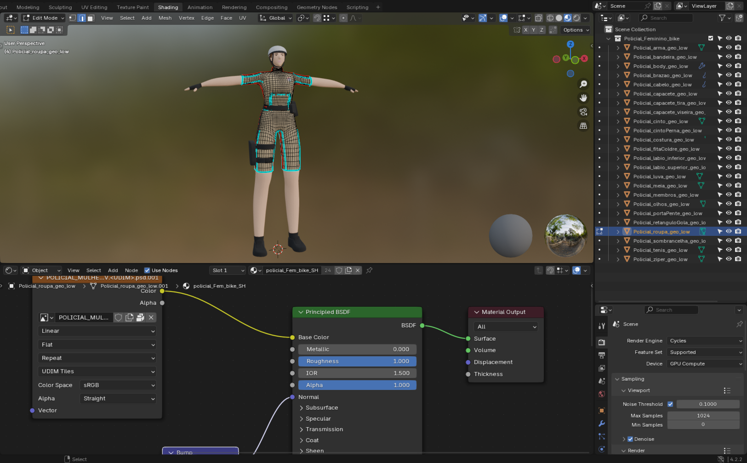Pin the node editor material
This screenshot has height=463, width=747.
[369, 270]
